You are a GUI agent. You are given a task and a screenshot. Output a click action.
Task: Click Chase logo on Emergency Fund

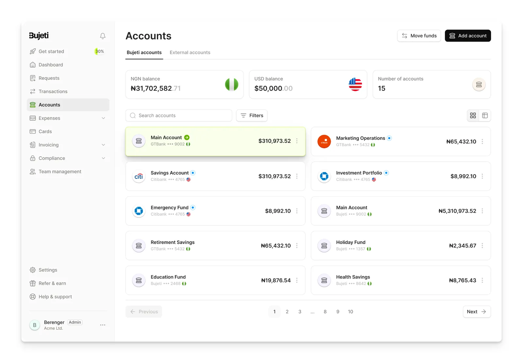tap(139, 211)
